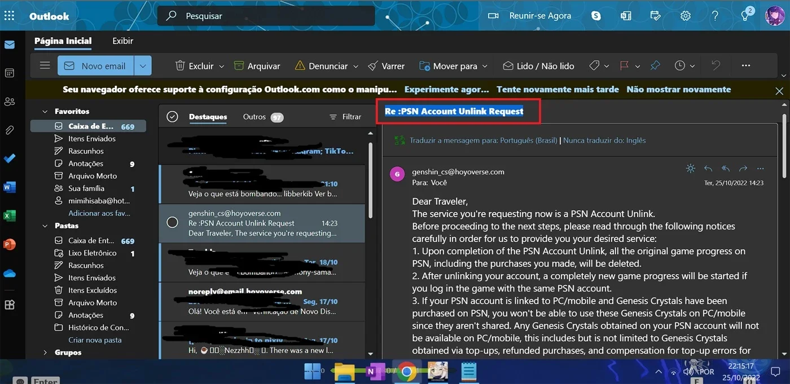
Task: Open OneDrive from the left rail
Action: point(10,273)
